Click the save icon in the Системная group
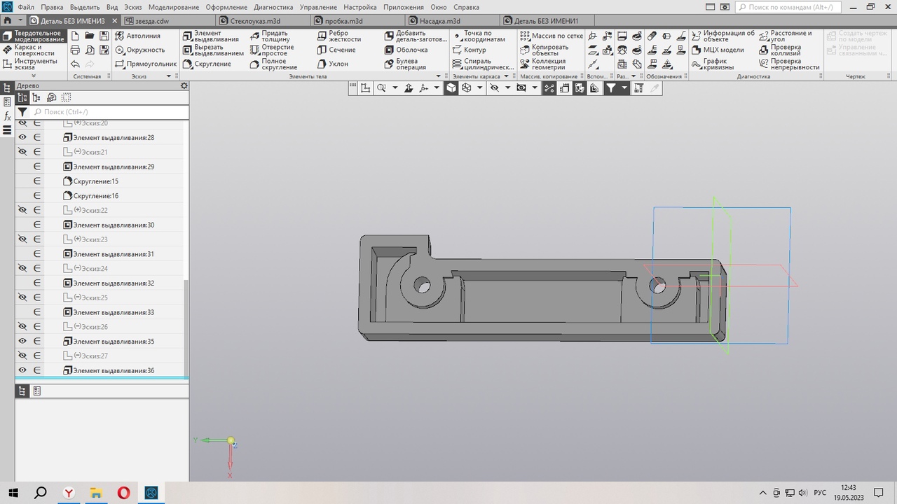The height and width of the screenshot is (504, 897). [x=104, y=36]
